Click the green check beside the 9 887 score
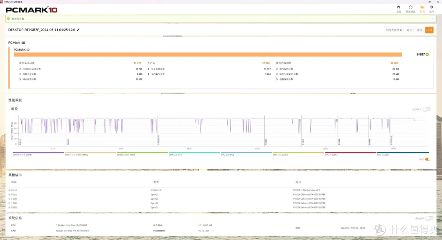 click(427, 55)
